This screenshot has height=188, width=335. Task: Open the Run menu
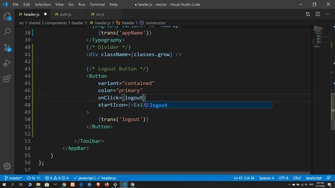click(82, 4)
